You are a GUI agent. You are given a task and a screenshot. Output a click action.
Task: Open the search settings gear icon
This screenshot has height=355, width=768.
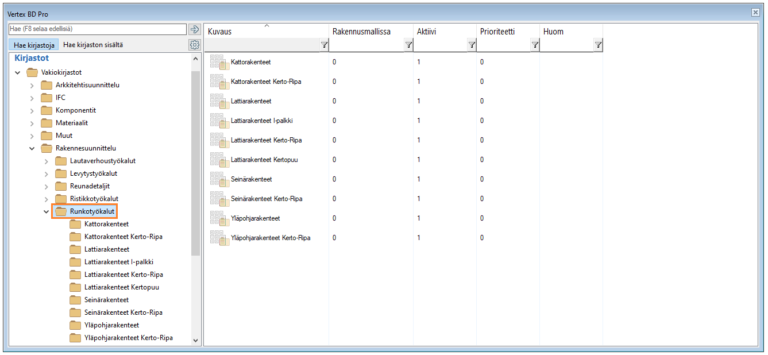194,45
